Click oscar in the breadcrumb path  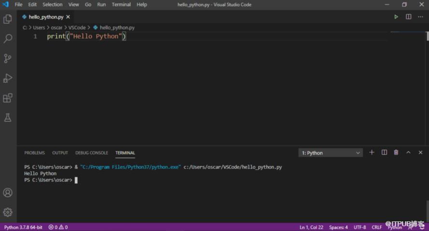(x=56, y=27)
